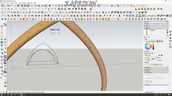This screenshot has width=172, height=96.
Task: Expand the Shadows panel
Action: [x=156, y=71]
